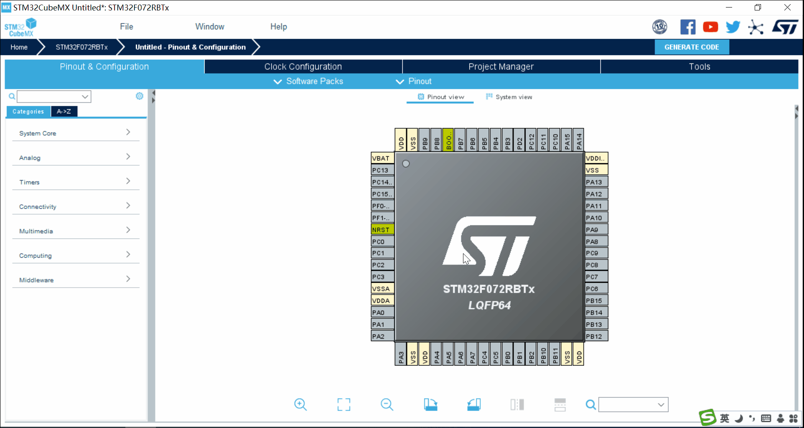Click the pin search magnifier icon
This screenshot has height=428, width=804.
tap(590, 405)
